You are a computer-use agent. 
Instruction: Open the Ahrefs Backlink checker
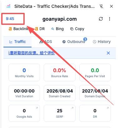coord(18,29)
